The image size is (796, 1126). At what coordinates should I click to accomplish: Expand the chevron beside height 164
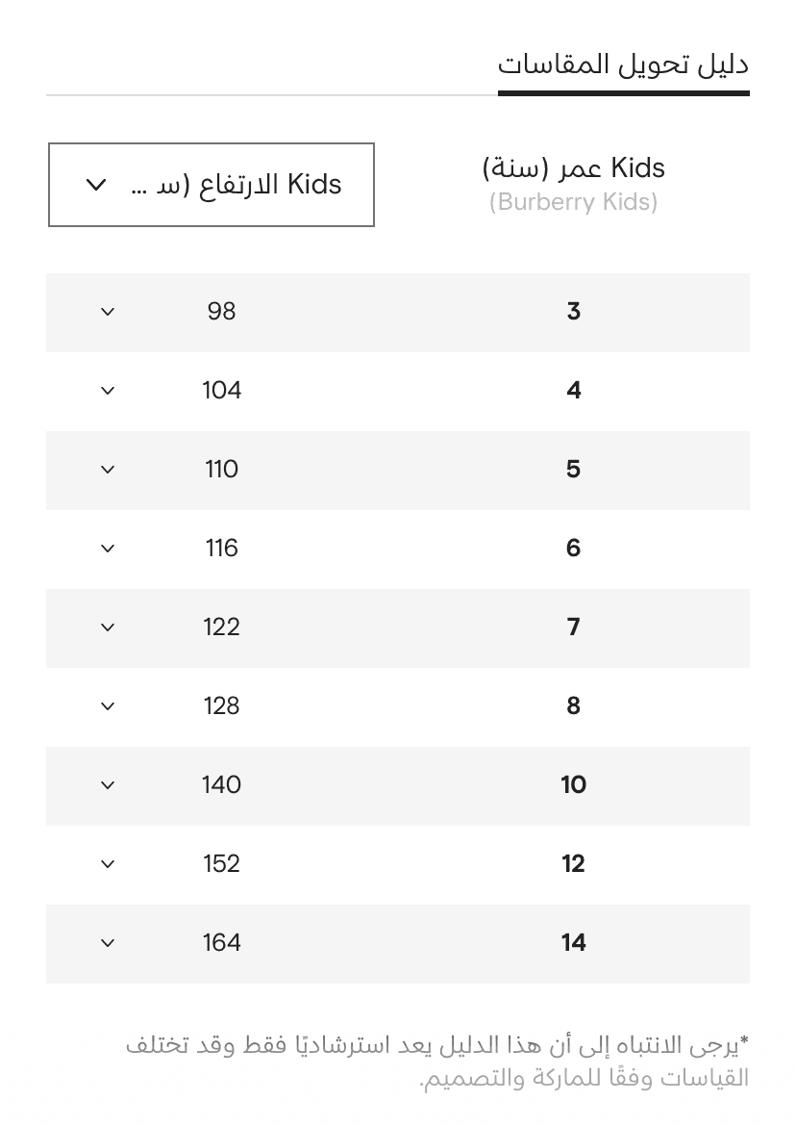108,943
